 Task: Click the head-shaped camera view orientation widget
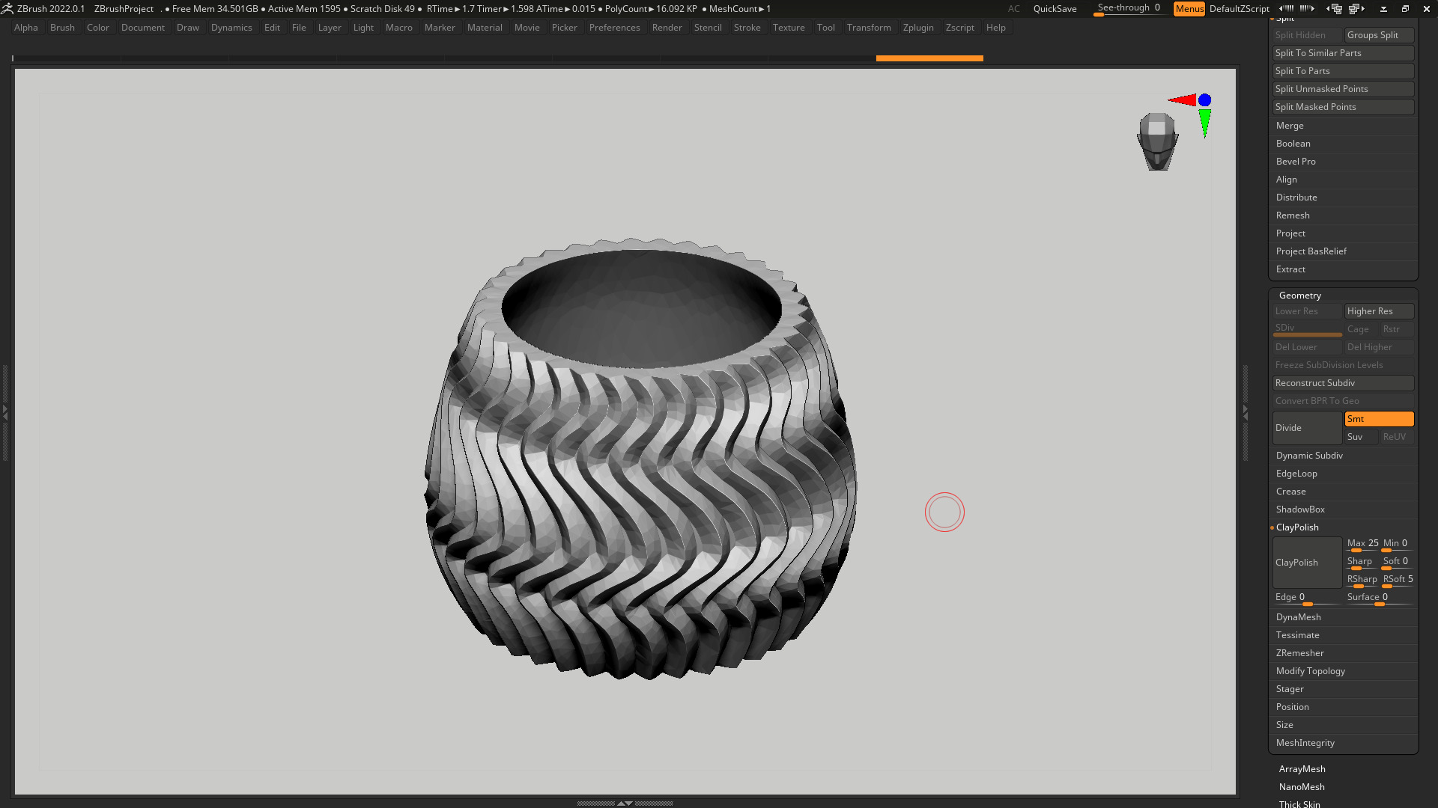[x=1157, y=141]
